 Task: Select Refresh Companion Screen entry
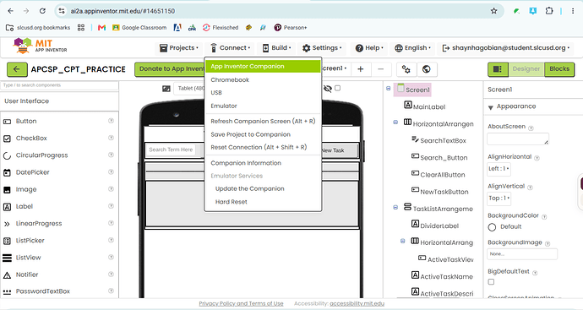pos(263,121)
